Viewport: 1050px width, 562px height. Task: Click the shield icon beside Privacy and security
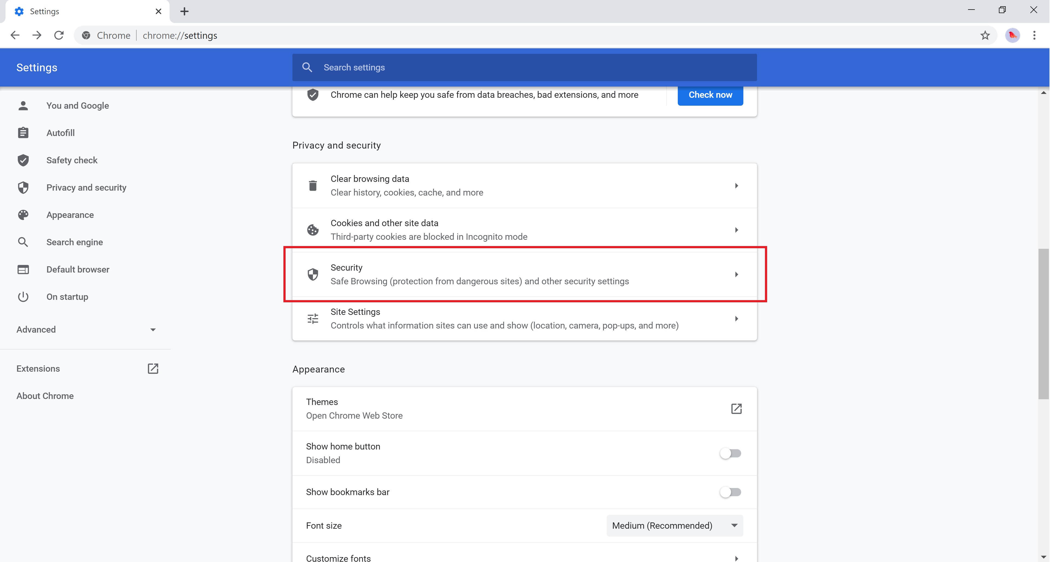[x=23, y=187]
